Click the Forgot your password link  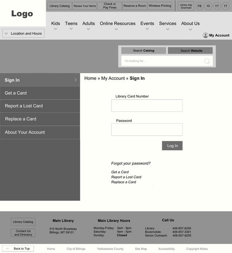click(131, 163)
